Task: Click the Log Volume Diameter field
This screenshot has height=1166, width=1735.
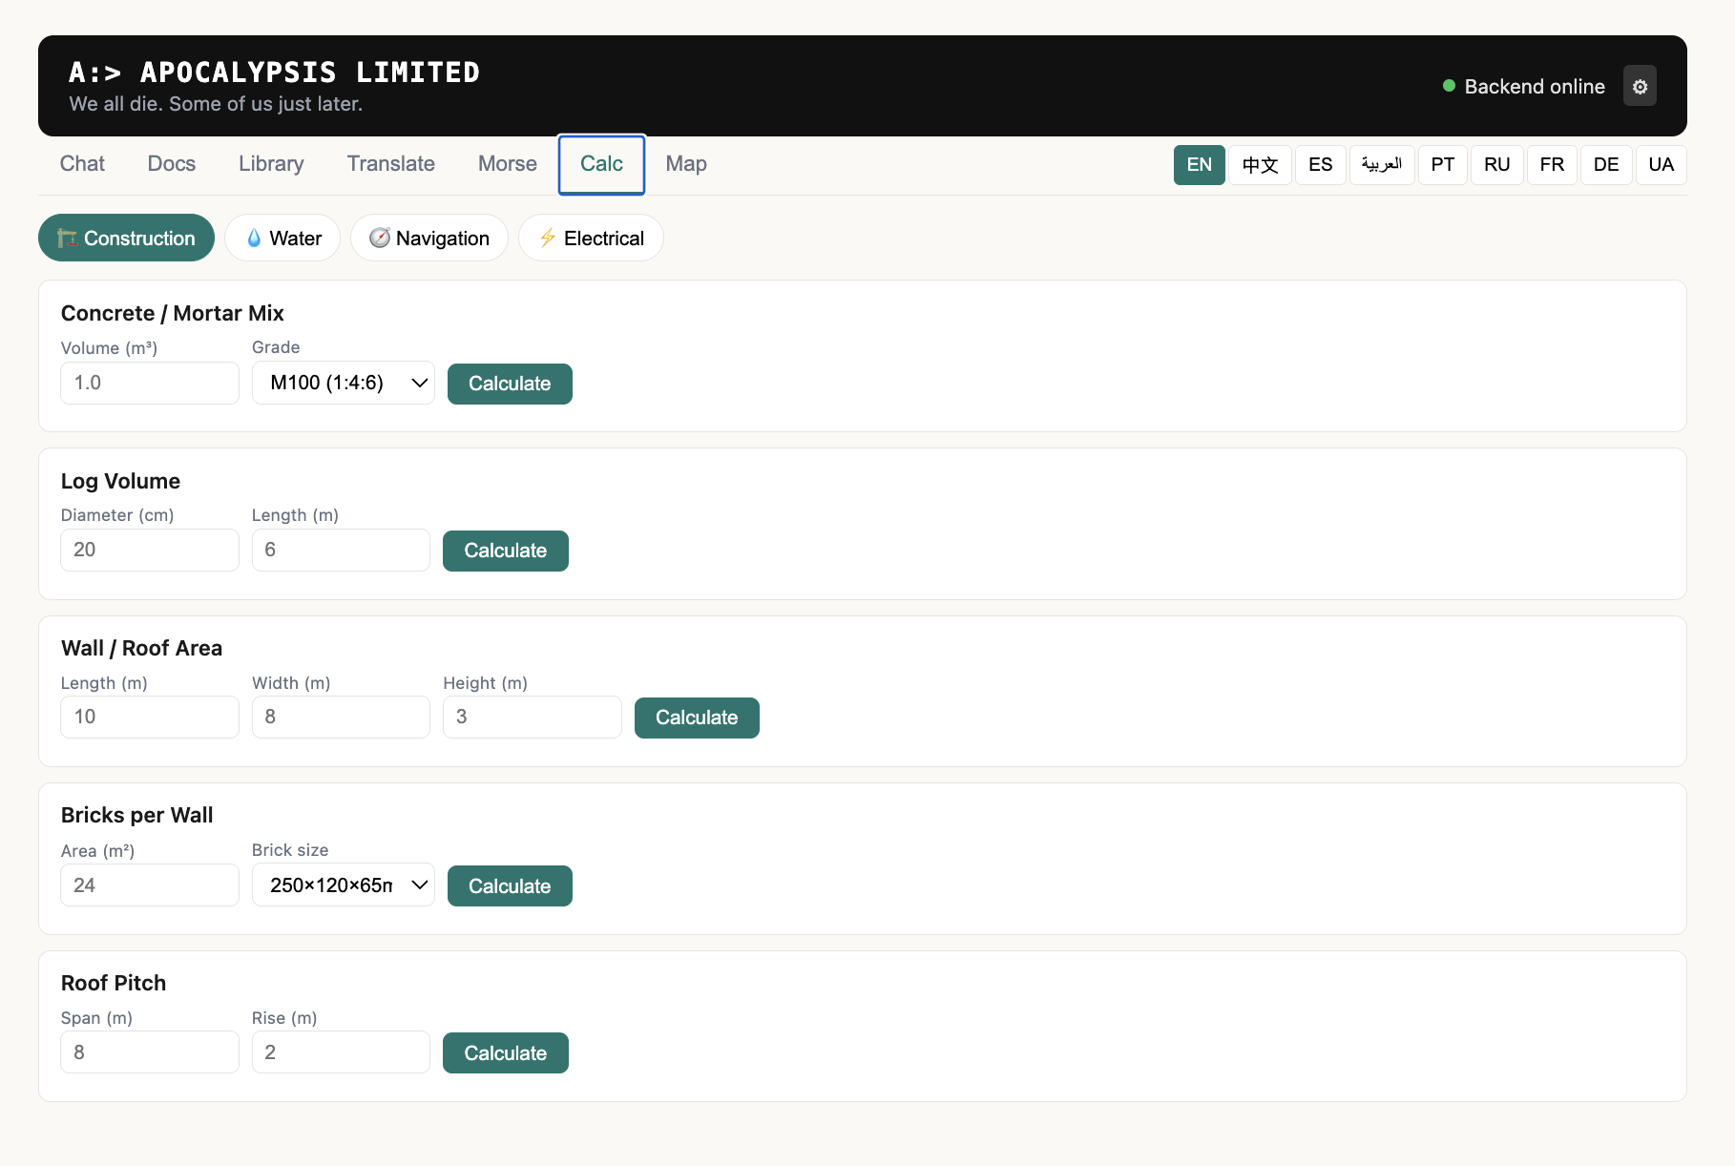Action: tap(150, 551)
